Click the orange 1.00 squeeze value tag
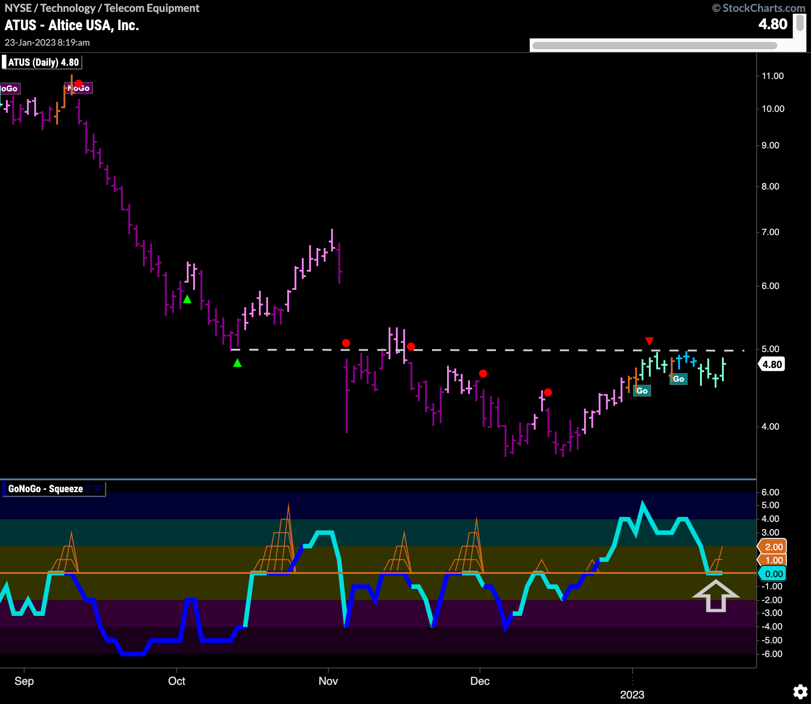The width and height of the screenshot is (811, 704). click(773, 560)
